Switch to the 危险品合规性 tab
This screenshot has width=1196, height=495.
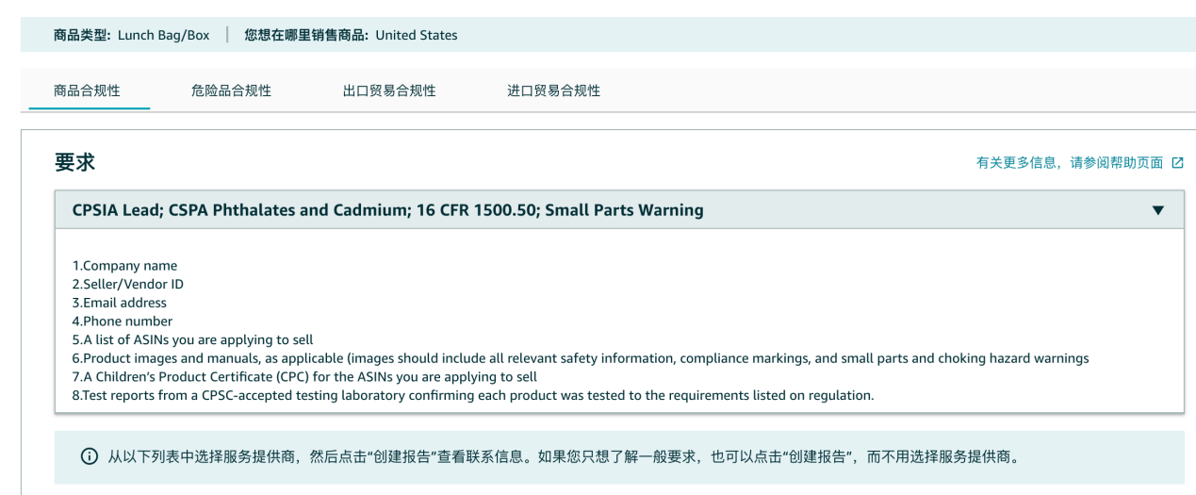pyautogui.click(x=231, y=91)
